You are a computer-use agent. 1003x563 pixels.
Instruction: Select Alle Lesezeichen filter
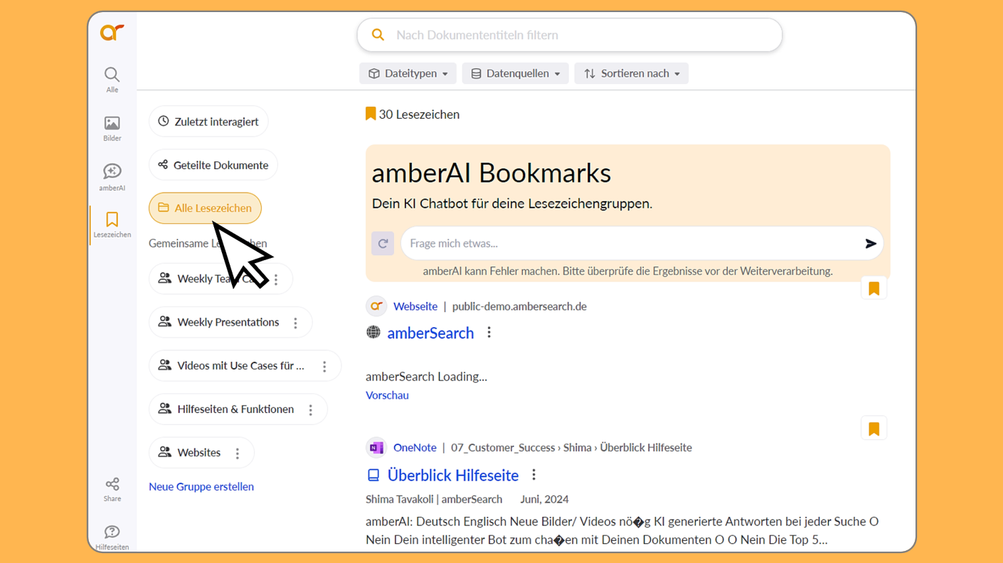205,208
